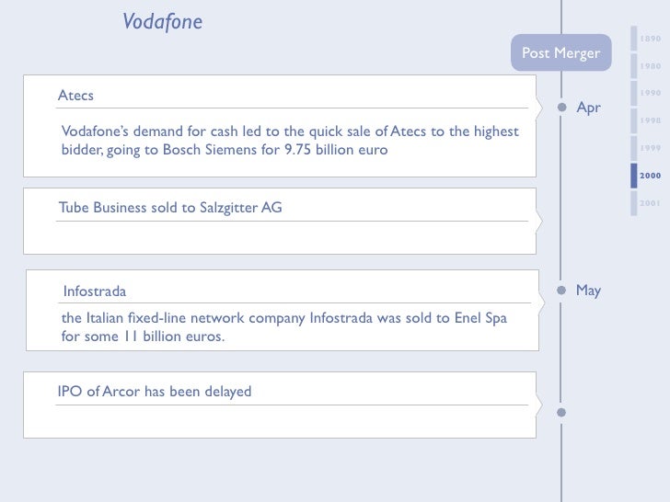Screen dimensions: 670x502
Task: Select the Atecs heading
Action: [x=76, y=96]
